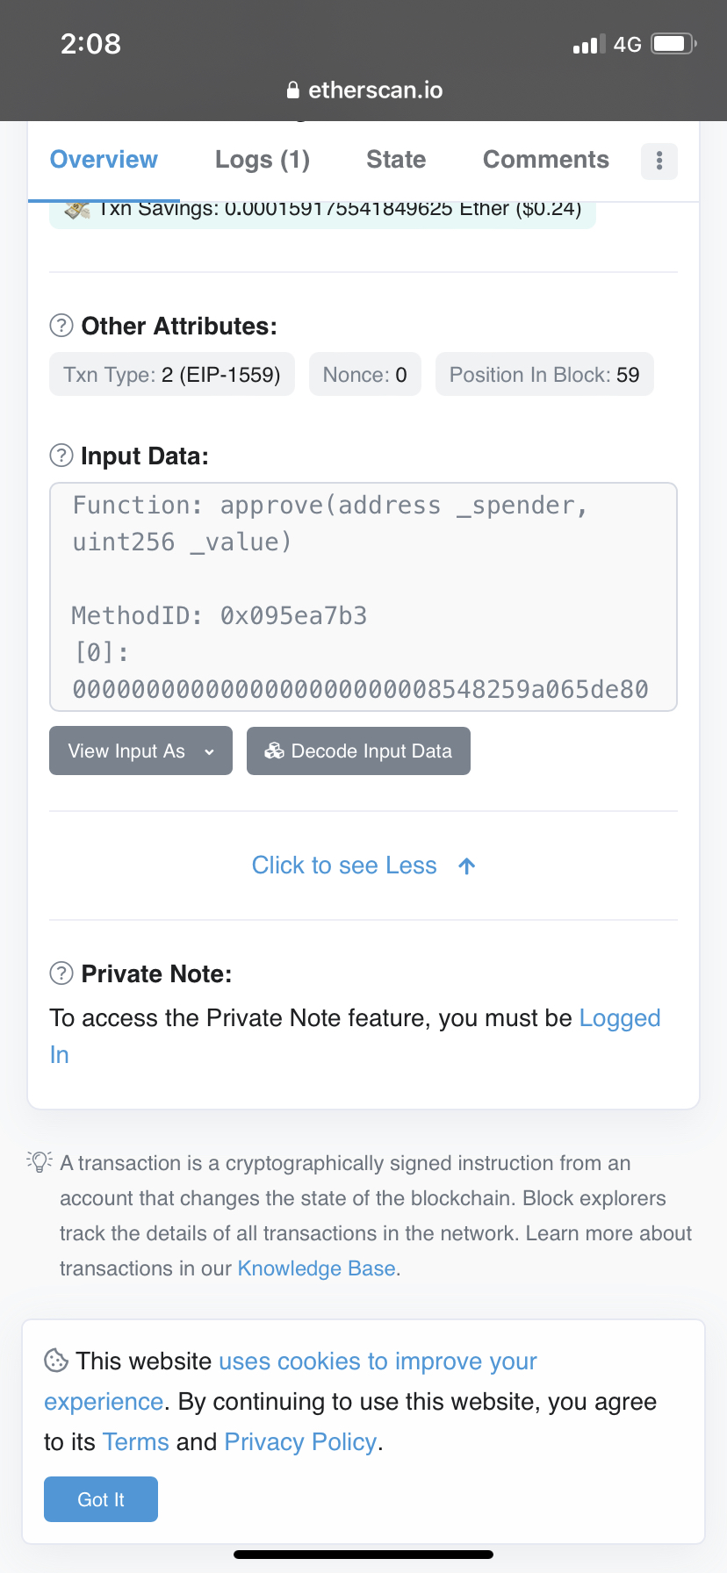Tap the lock icon beside etherscan.io
The width and height of the screenshot is (727, 1573).
293,90
